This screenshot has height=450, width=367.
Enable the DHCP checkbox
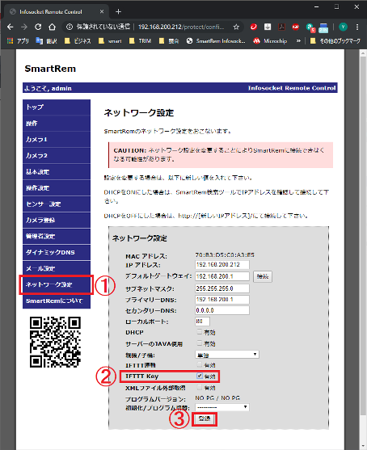[200, 332]
